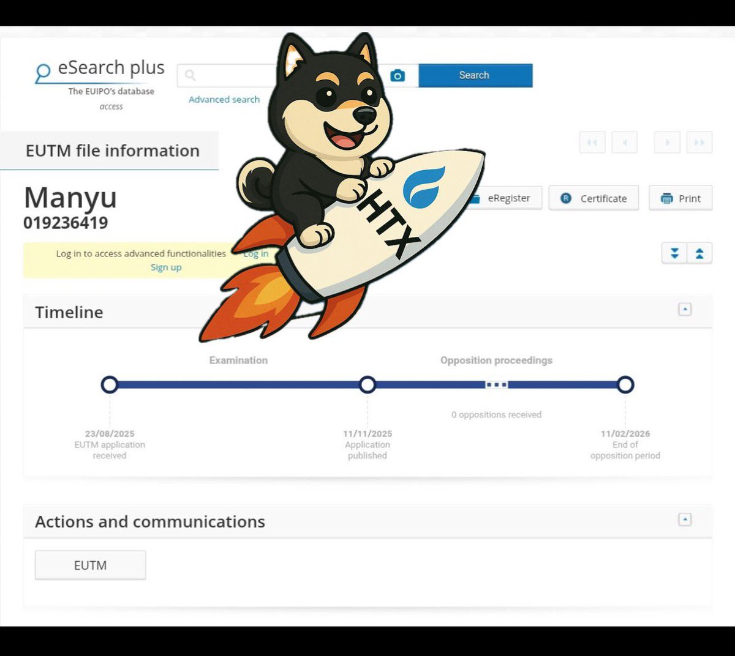Click The EUIPO's database access text
Viewport: 735px width, 656px height.
coord(111,99)
